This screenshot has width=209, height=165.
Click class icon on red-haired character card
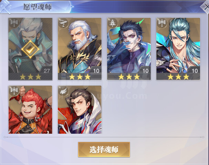(14, 91)
